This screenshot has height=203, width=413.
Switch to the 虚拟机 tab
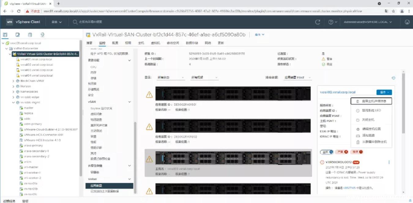click(155, 43)
